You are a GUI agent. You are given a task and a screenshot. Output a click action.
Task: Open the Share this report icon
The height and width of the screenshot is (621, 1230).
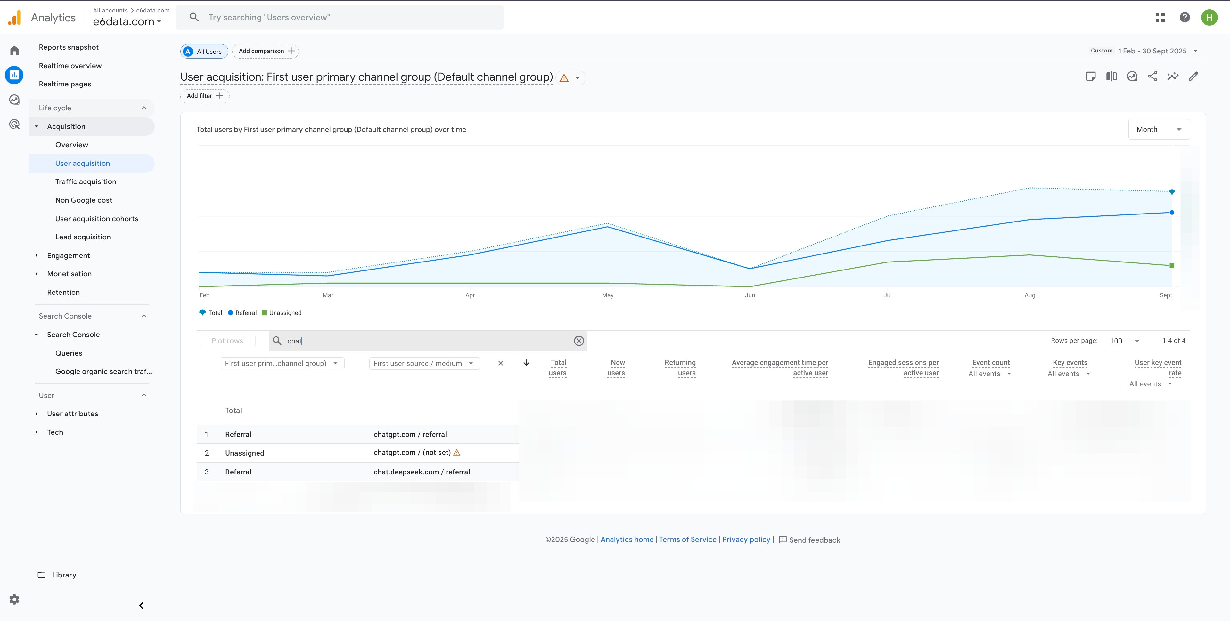click(x=1152, y=77)
